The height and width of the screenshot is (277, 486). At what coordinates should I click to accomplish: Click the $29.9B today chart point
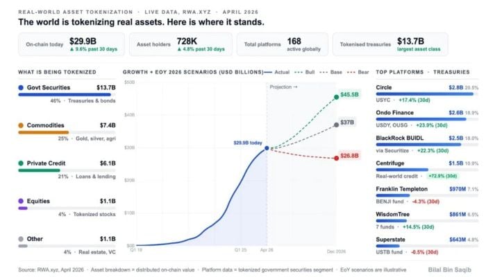[x=267, y=148]
